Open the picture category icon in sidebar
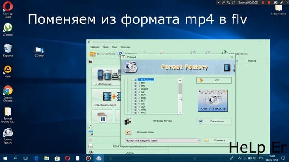 [x=90, y=133]
